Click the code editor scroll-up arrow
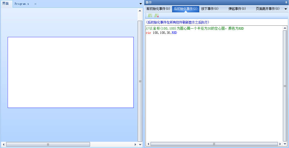This screenshot has width=289, height=148. click(x=285, y=28)
